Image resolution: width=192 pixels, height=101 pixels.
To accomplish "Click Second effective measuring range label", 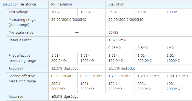I will (x=27, y=83).
